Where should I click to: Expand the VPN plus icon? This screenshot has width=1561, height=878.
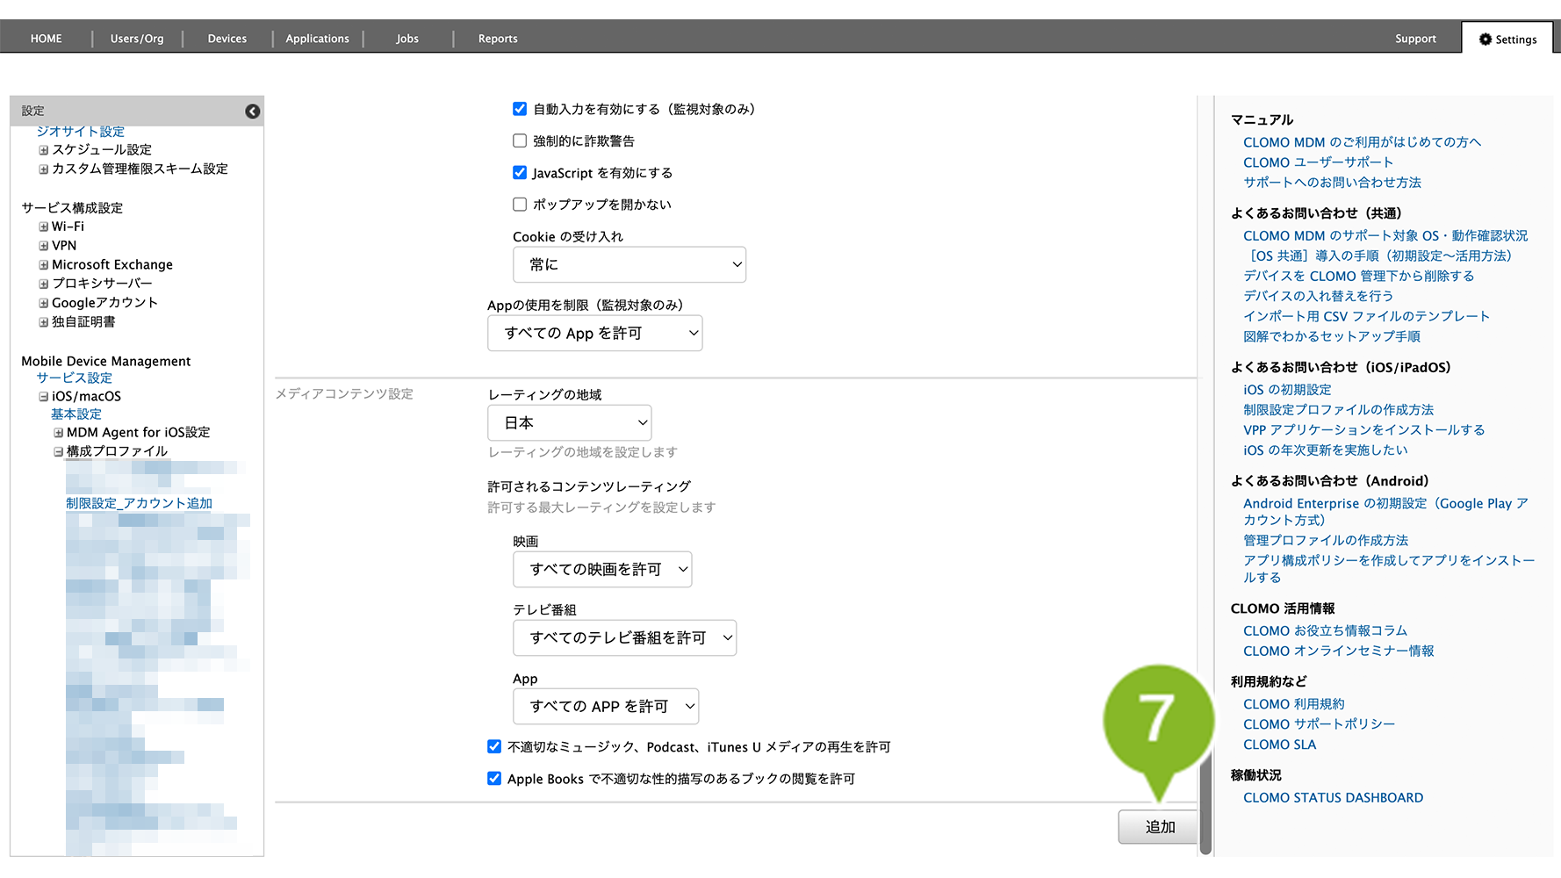[x=43, y=247]
